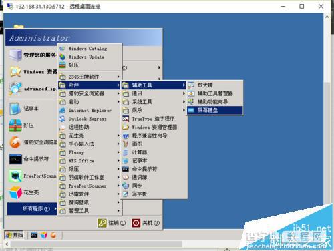Open WPS Office program folder
This screenshot has width=334, height=251.
(x=90, y=161)
